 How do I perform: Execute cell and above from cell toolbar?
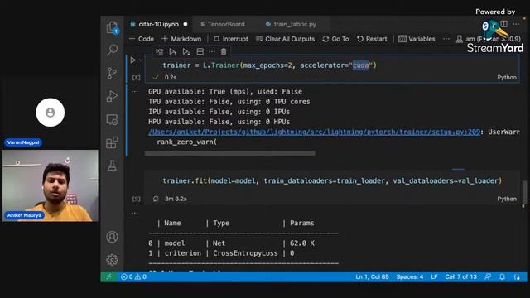click(x=173, y=51)
